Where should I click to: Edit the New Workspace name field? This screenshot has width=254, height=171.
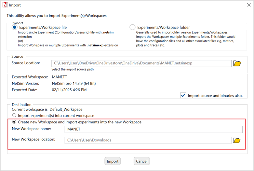(154, 129)
